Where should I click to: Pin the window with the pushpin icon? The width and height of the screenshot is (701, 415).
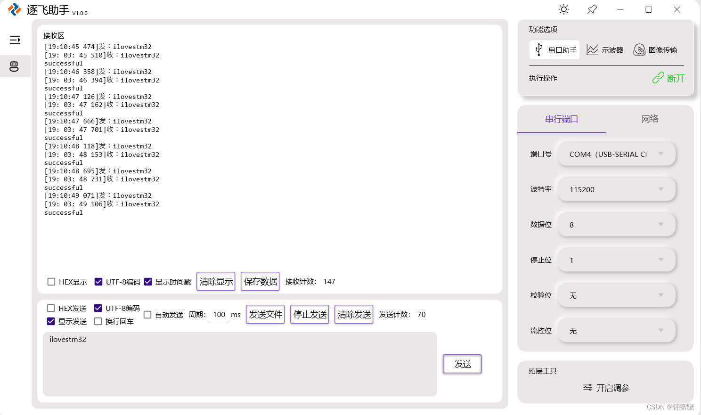click(592, 9)
